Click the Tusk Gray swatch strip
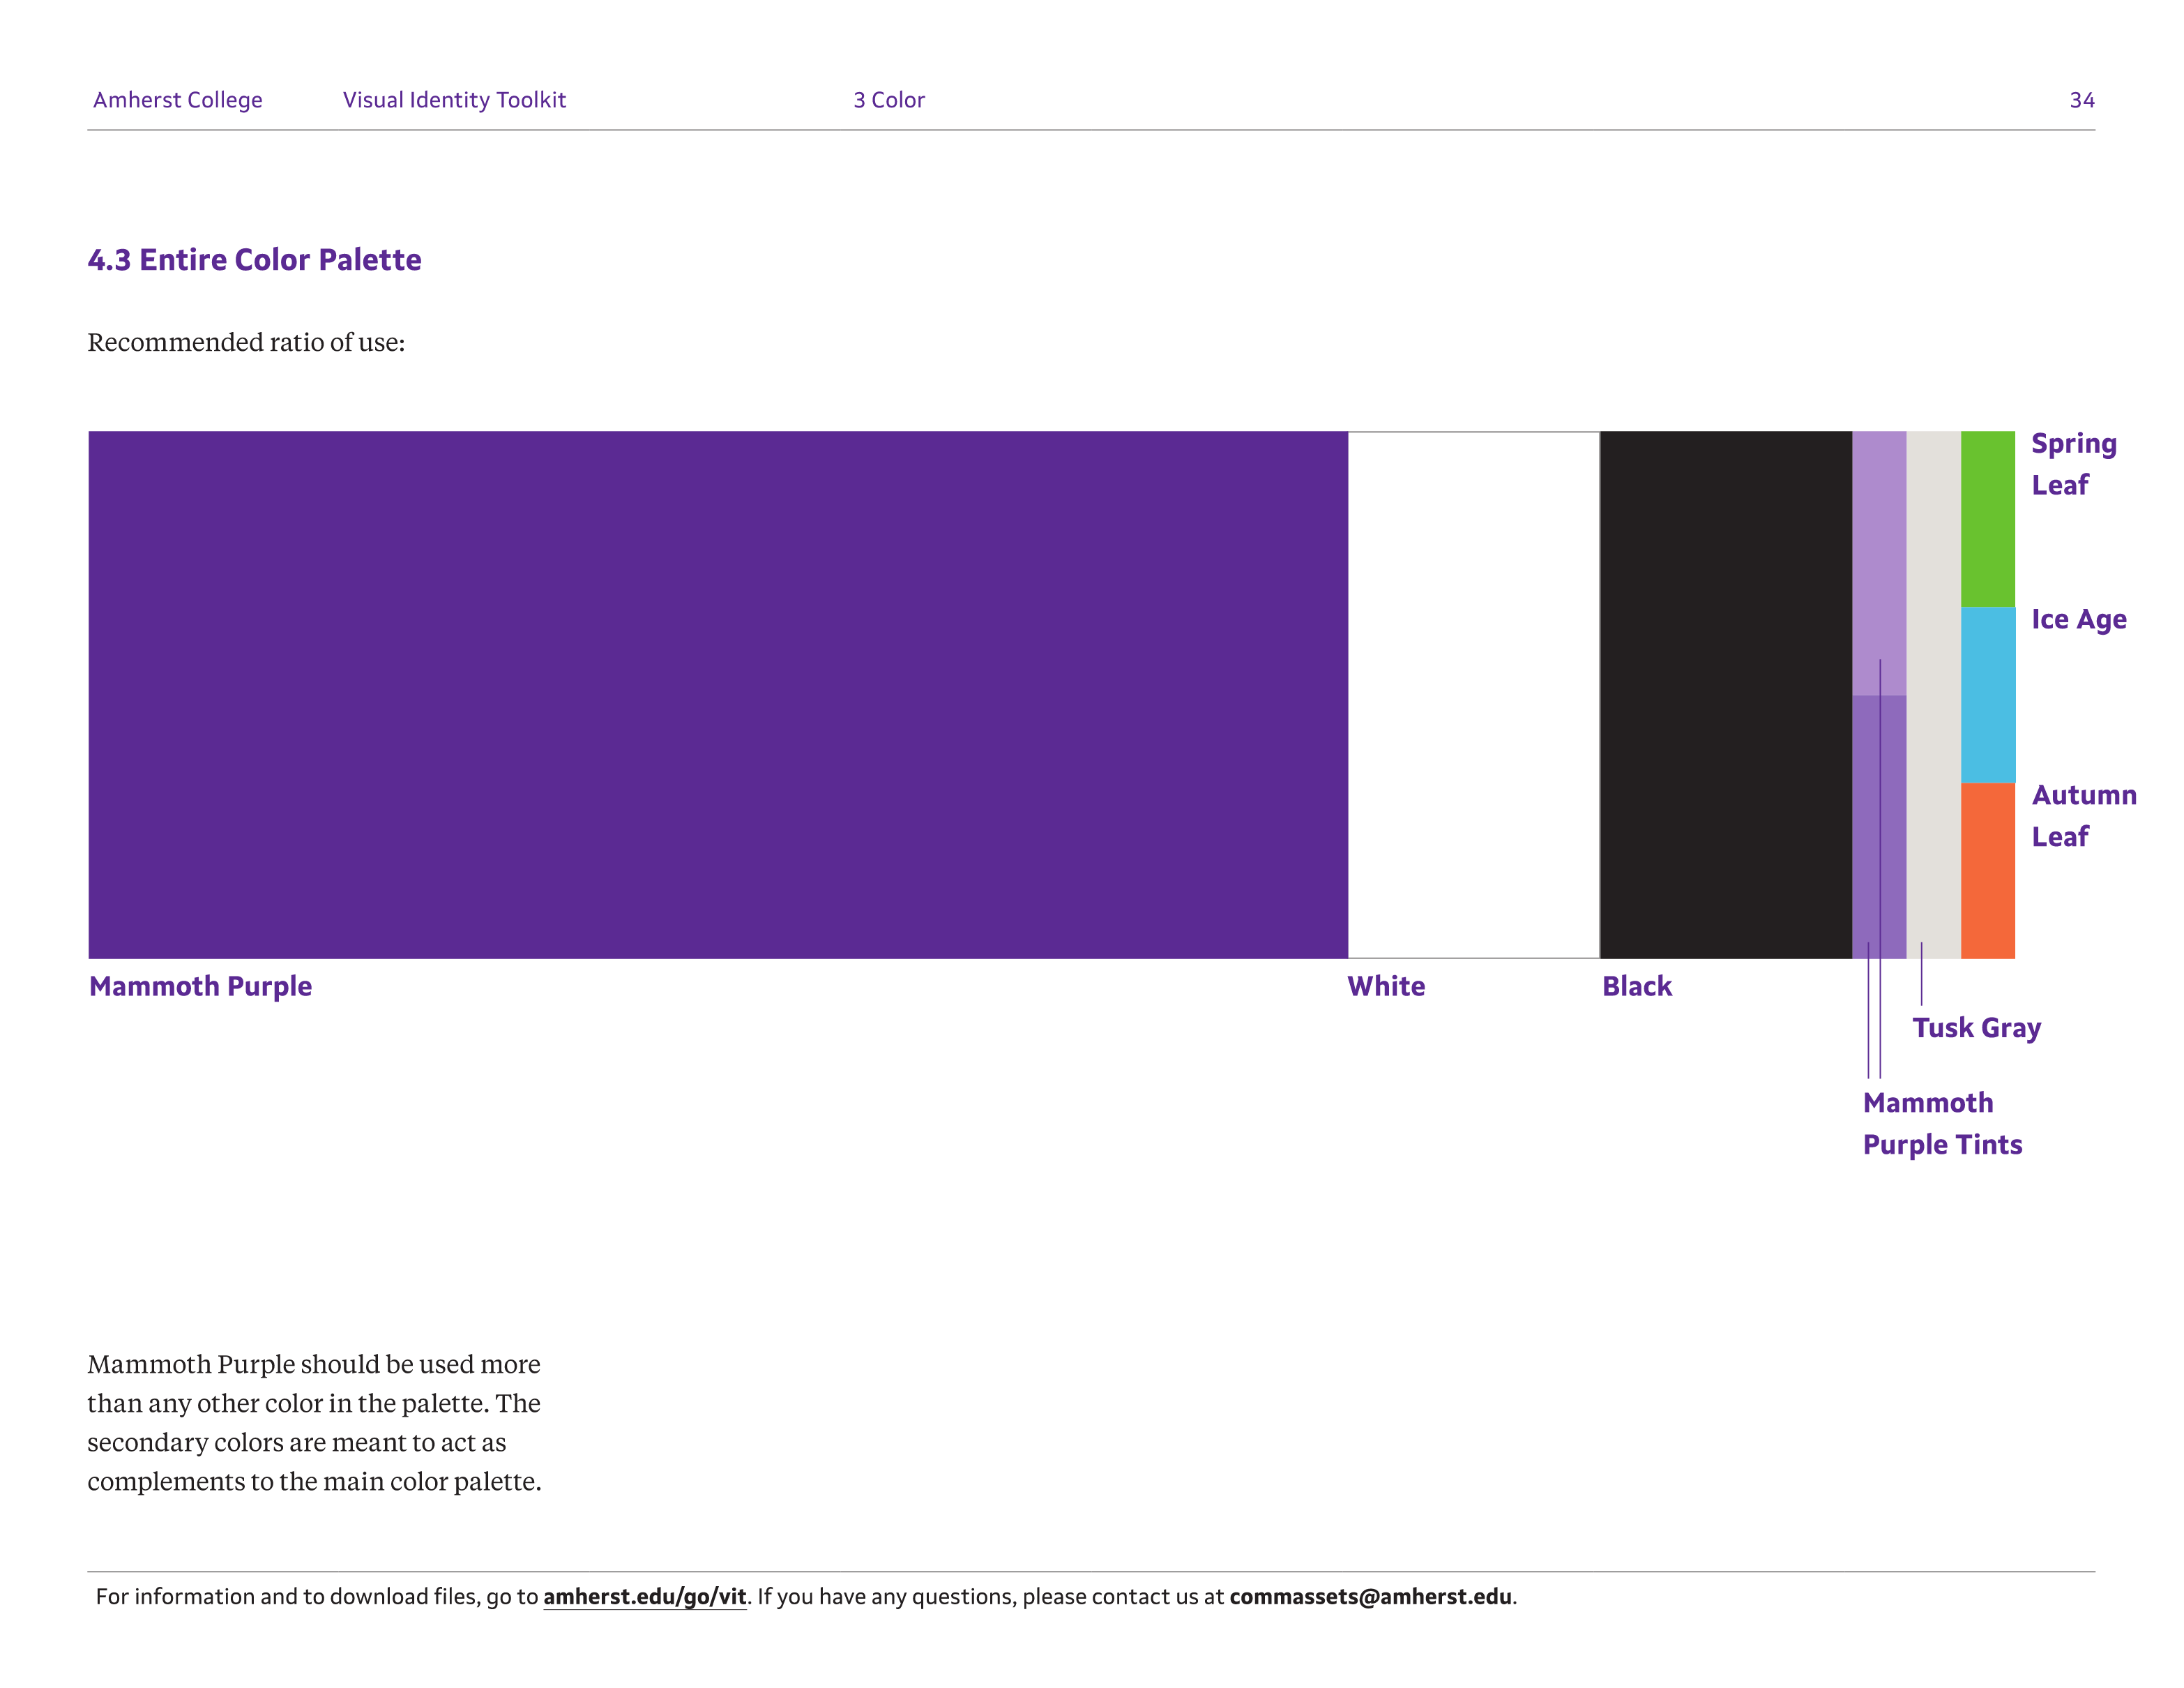Image resolution: width=2184 pixels, height=1688 pixels. coord(1933,695)
